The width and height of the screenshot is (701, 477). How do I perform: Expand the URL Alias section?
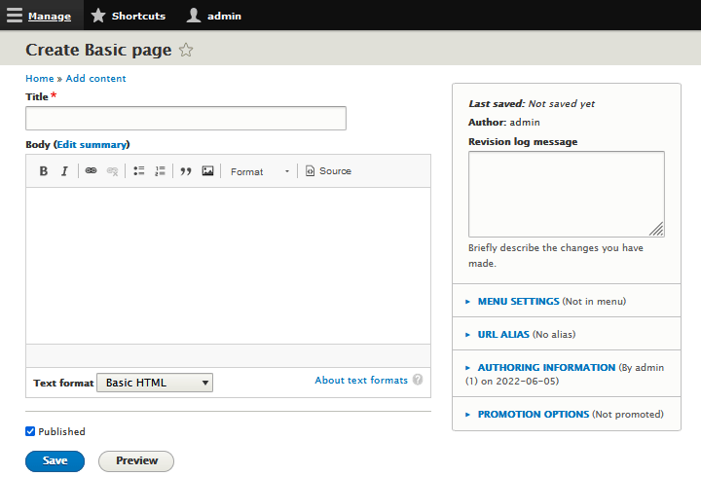click(503, 334)
